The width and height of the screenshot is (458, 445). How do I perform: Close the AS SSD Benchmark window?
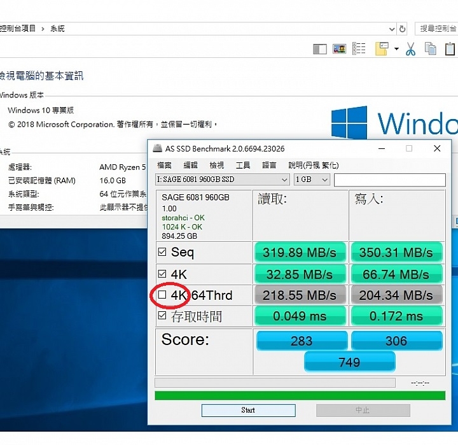point(437,148)
